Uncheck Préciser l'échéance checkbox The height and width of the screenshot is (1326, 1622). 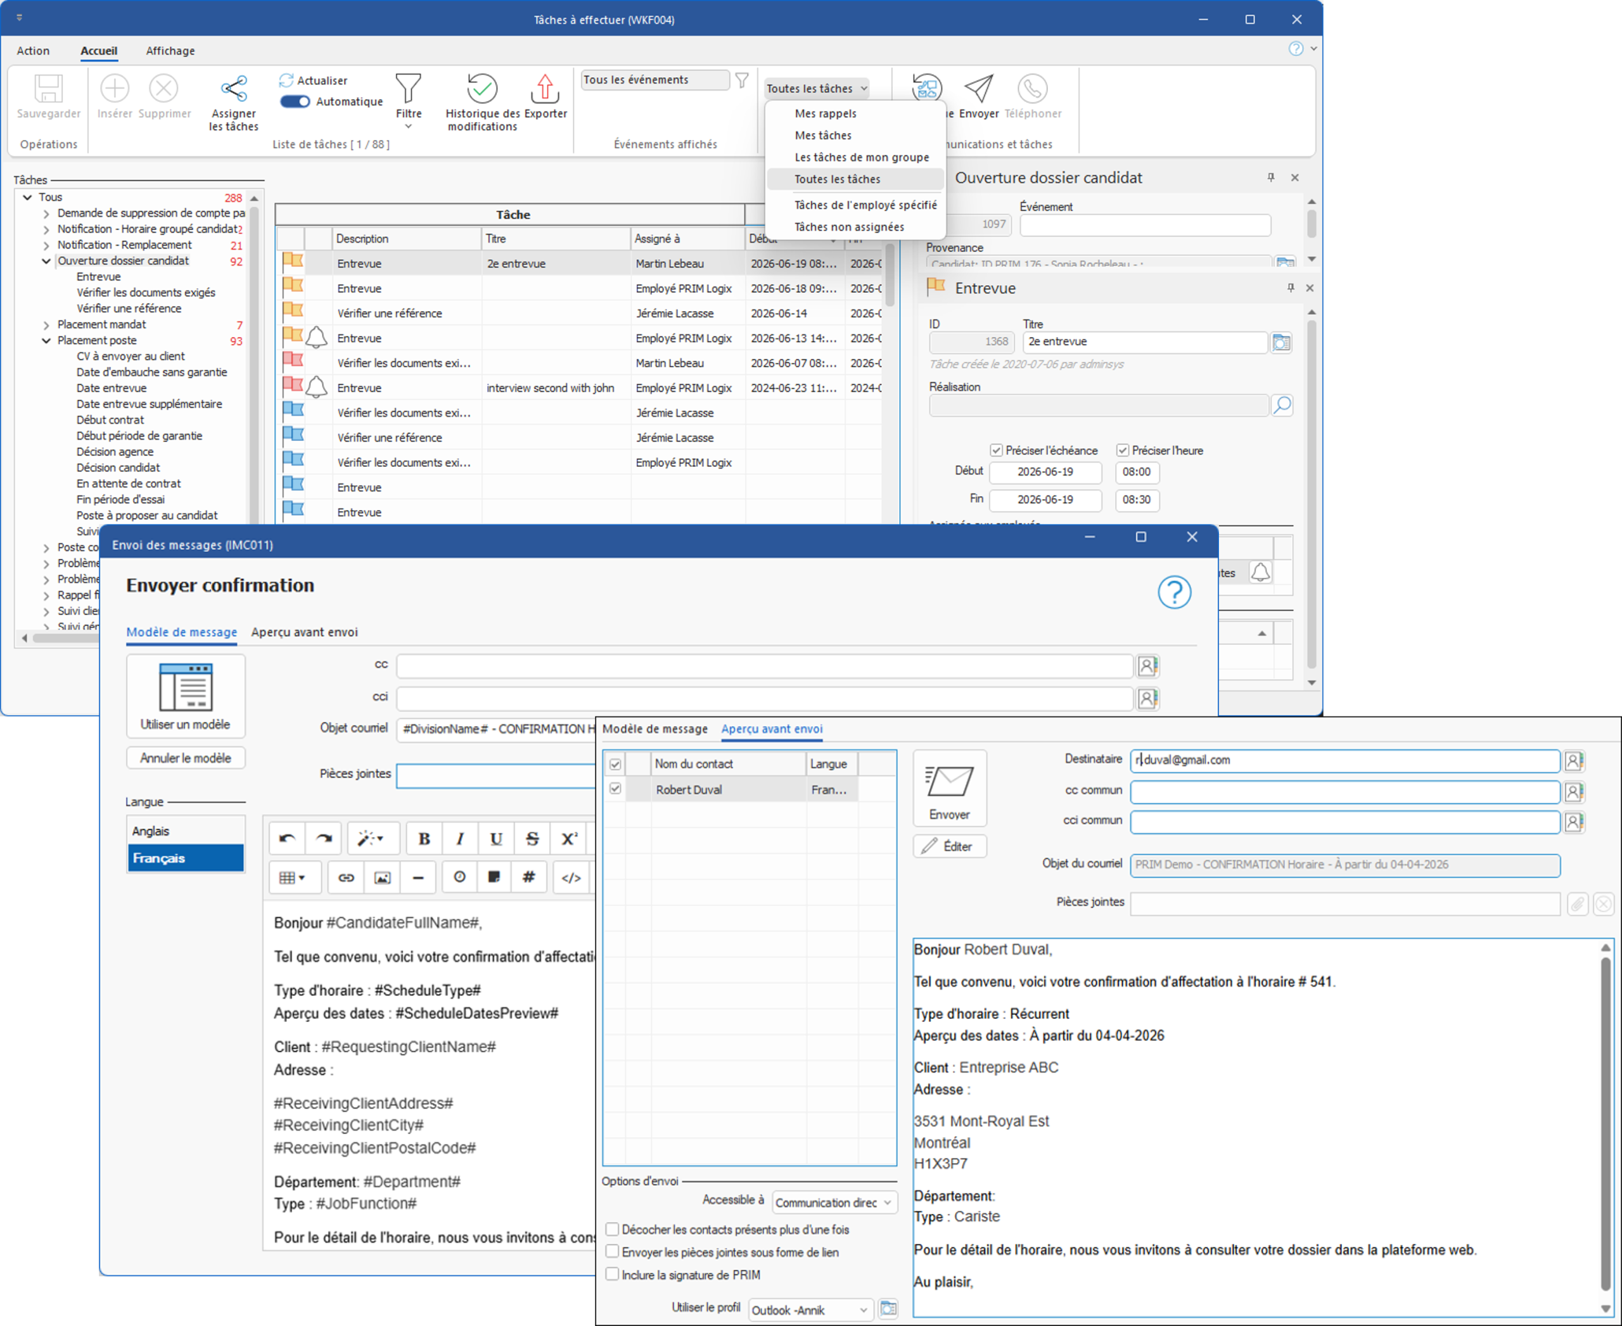(x=995, y=450)
